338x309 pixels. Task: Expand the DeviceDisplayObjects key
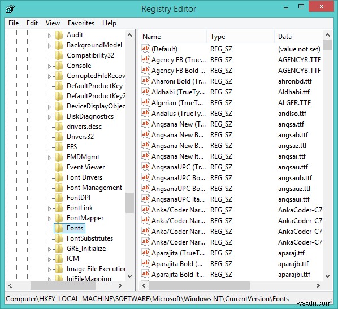tap(49, 107)
